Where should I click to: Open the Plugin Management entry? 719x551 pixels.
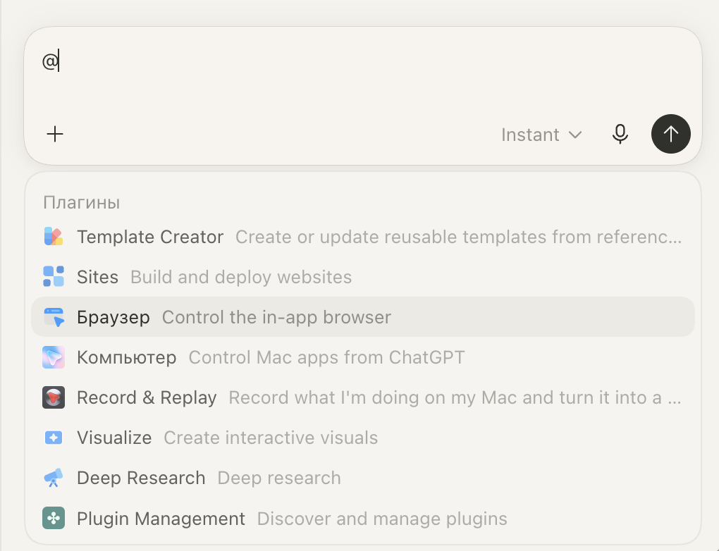(363, 518)
